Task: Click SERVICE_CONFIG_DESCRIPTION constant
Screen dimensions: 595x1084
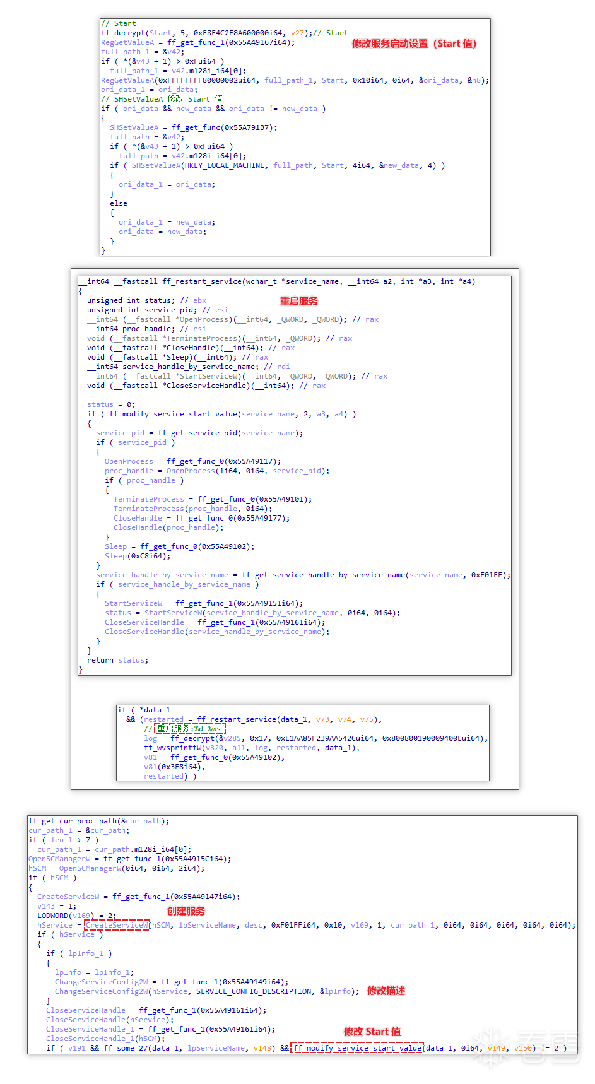Action: click(254, 991)
